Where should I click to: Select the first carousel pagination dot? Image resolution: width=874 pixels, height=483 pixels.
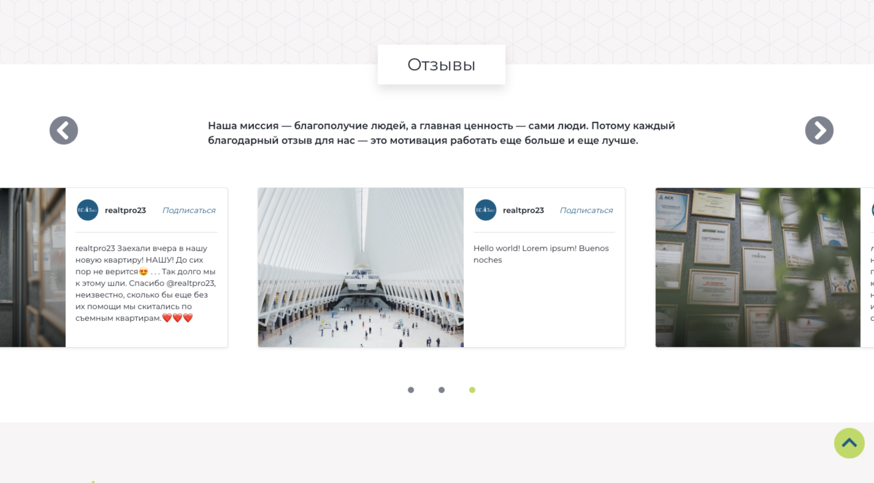[x=411, y=390]
